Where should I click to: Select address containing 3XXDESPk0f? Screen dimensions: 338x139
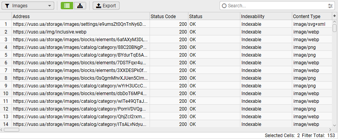pyautogui.click(x=81, y=70)
